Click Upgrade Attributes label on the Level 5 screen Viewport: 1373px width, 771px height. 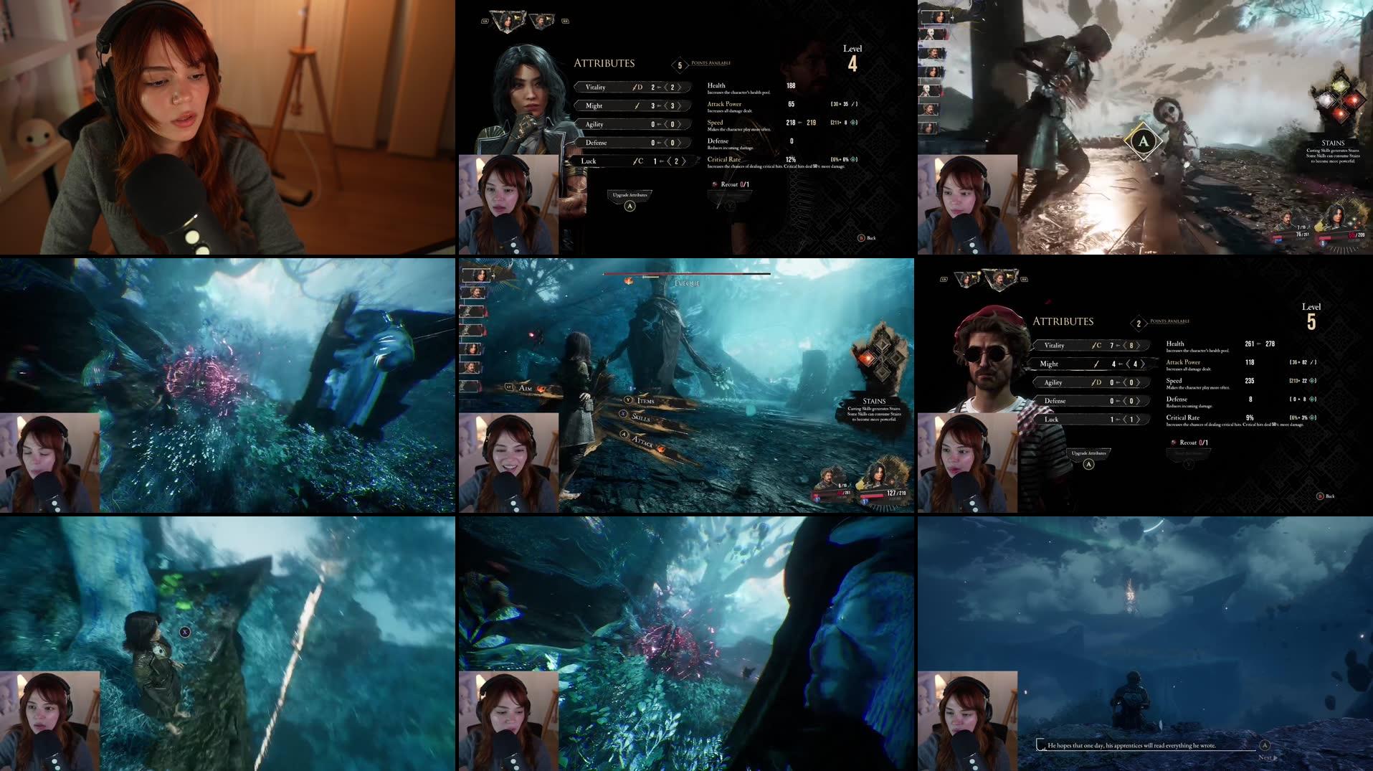click(x=1088, y=453)
